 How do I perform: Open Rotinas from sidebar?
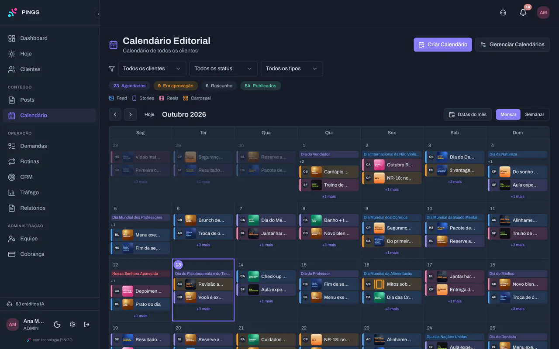49,161
